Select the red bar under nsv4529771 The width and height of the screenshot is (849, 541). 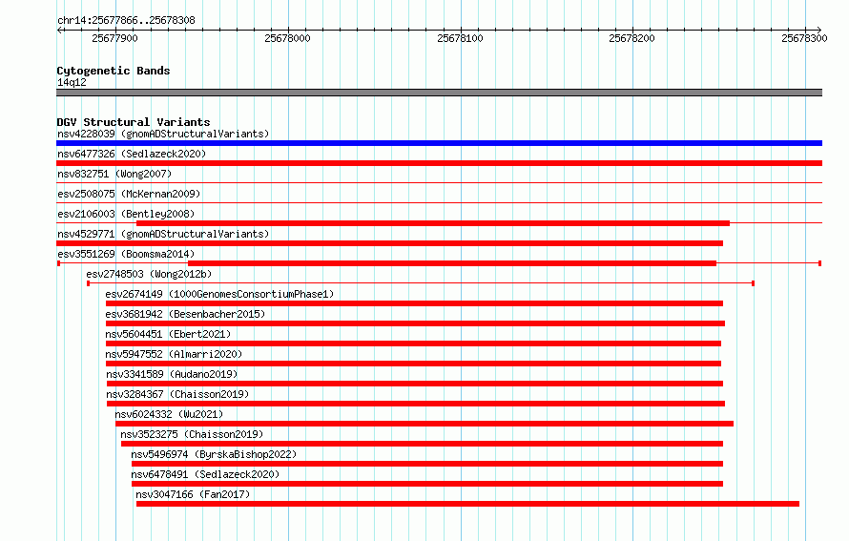390,243
